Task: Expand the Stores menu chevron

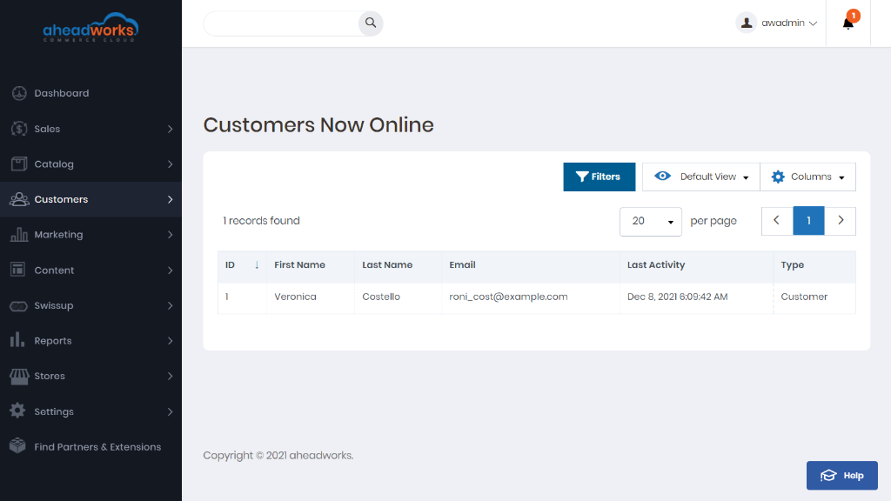Action: 170,376
